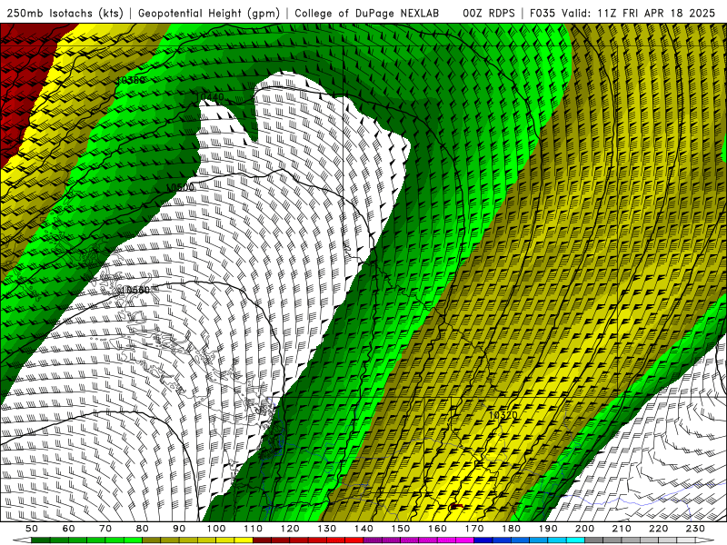Select the 10500 height contour label
The height and width of the screenshot is (545, 727).
[180, 187]
